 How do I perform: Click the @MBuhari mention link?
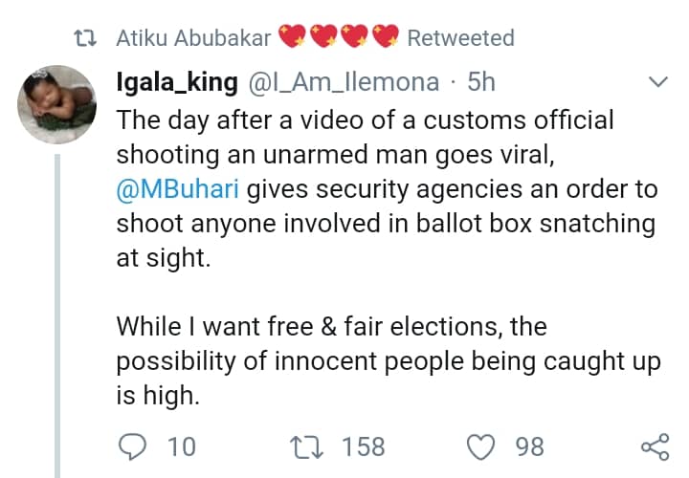[x=178, y=188]
